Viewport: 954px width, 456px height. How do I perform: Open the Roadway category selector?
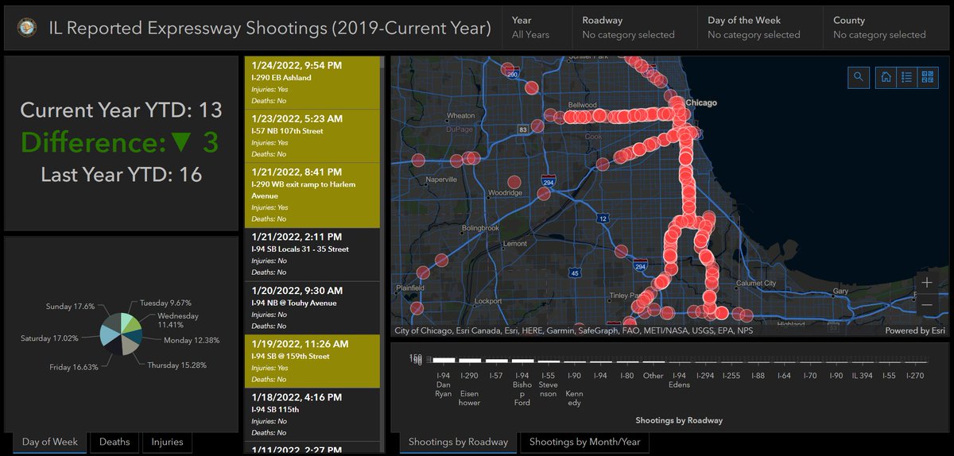(x=635, y=28)
